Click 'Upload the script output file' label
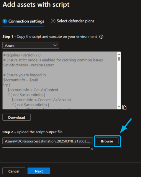This screenshot has width=141, height=177. (x=40, y=132)
